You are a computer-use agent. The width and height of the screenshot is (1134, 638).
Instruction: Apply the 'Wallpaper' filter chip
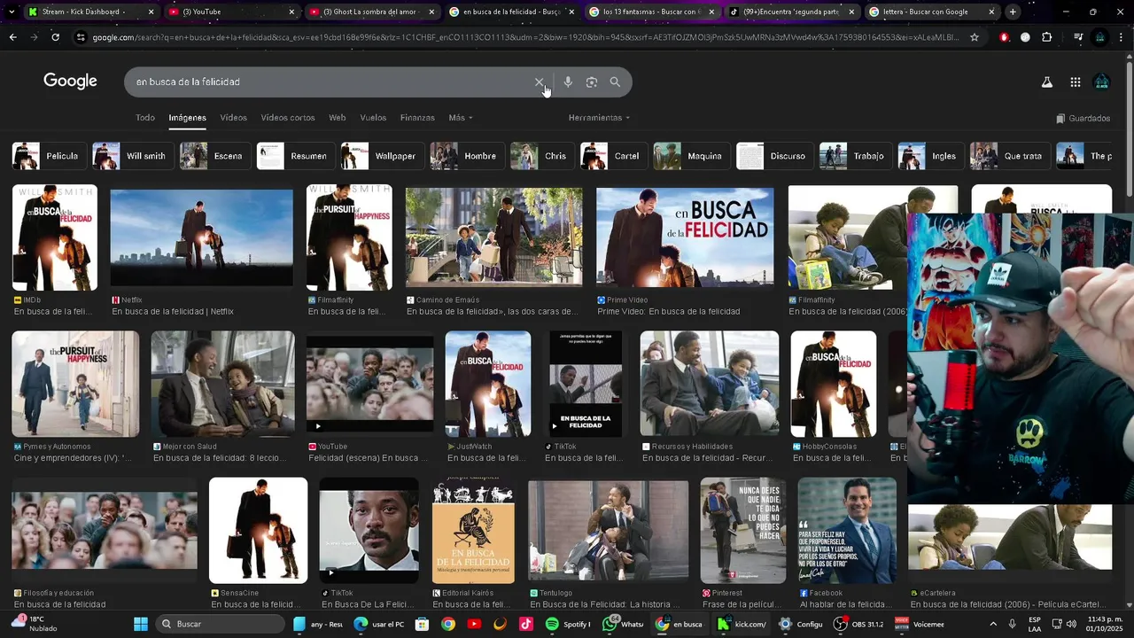[x=381, y=156]
